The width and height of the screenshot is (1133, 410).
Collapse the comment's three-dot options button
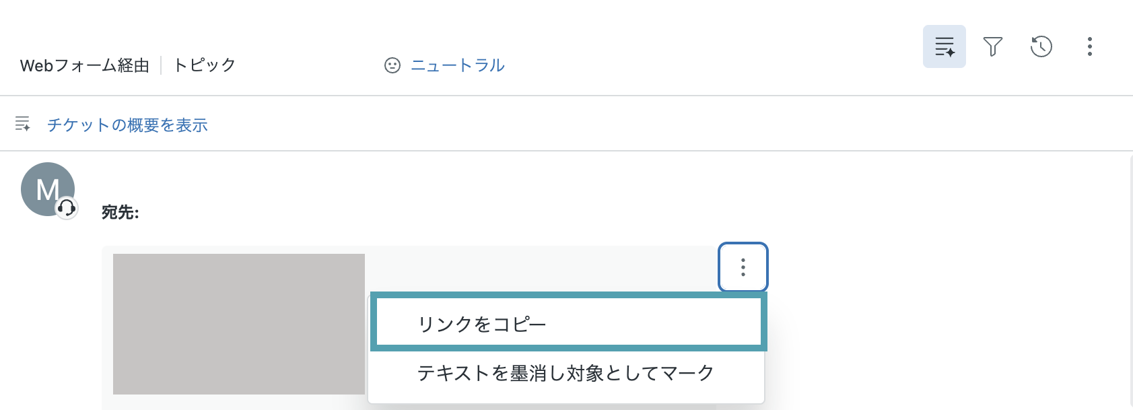click(x=743, y=267)
